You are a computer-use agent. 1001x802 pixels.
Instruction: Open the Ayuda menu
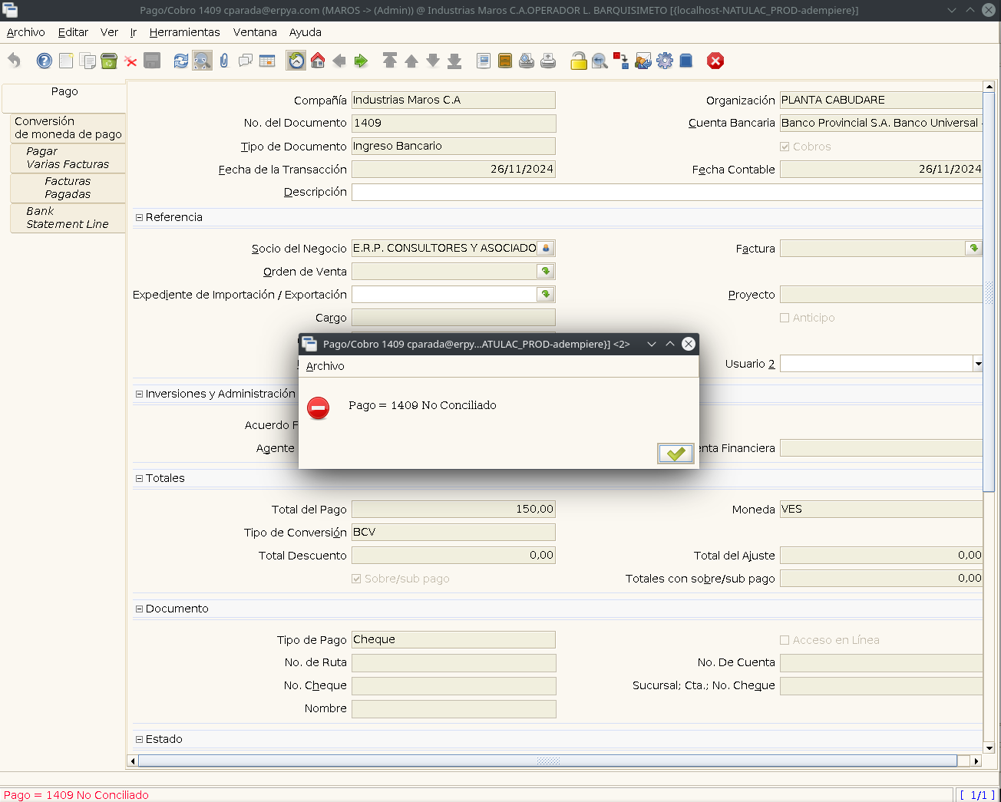pyautogui.click(x=306, y=32)
